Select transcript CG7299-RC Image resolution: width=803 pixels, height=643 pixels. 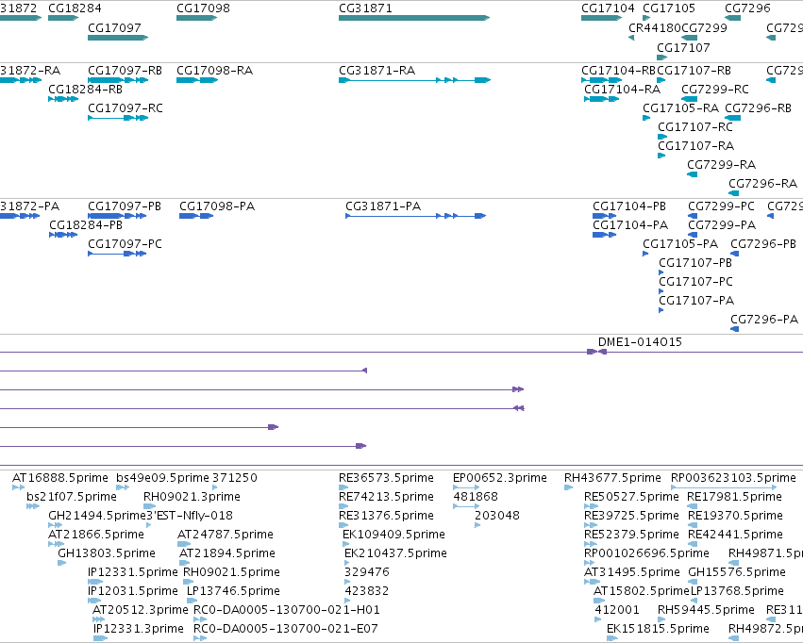[690, 99]
